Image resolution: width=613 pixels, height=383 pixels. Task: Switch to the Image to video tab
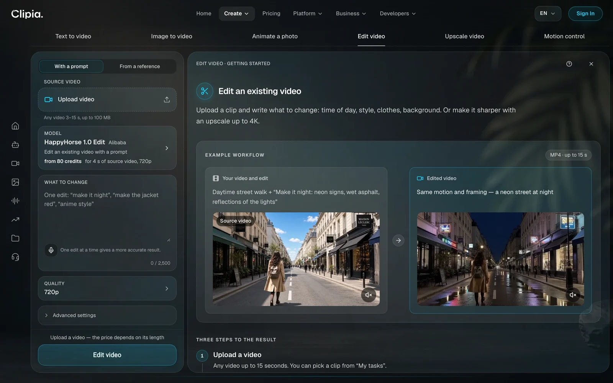[x=172, y=36]
